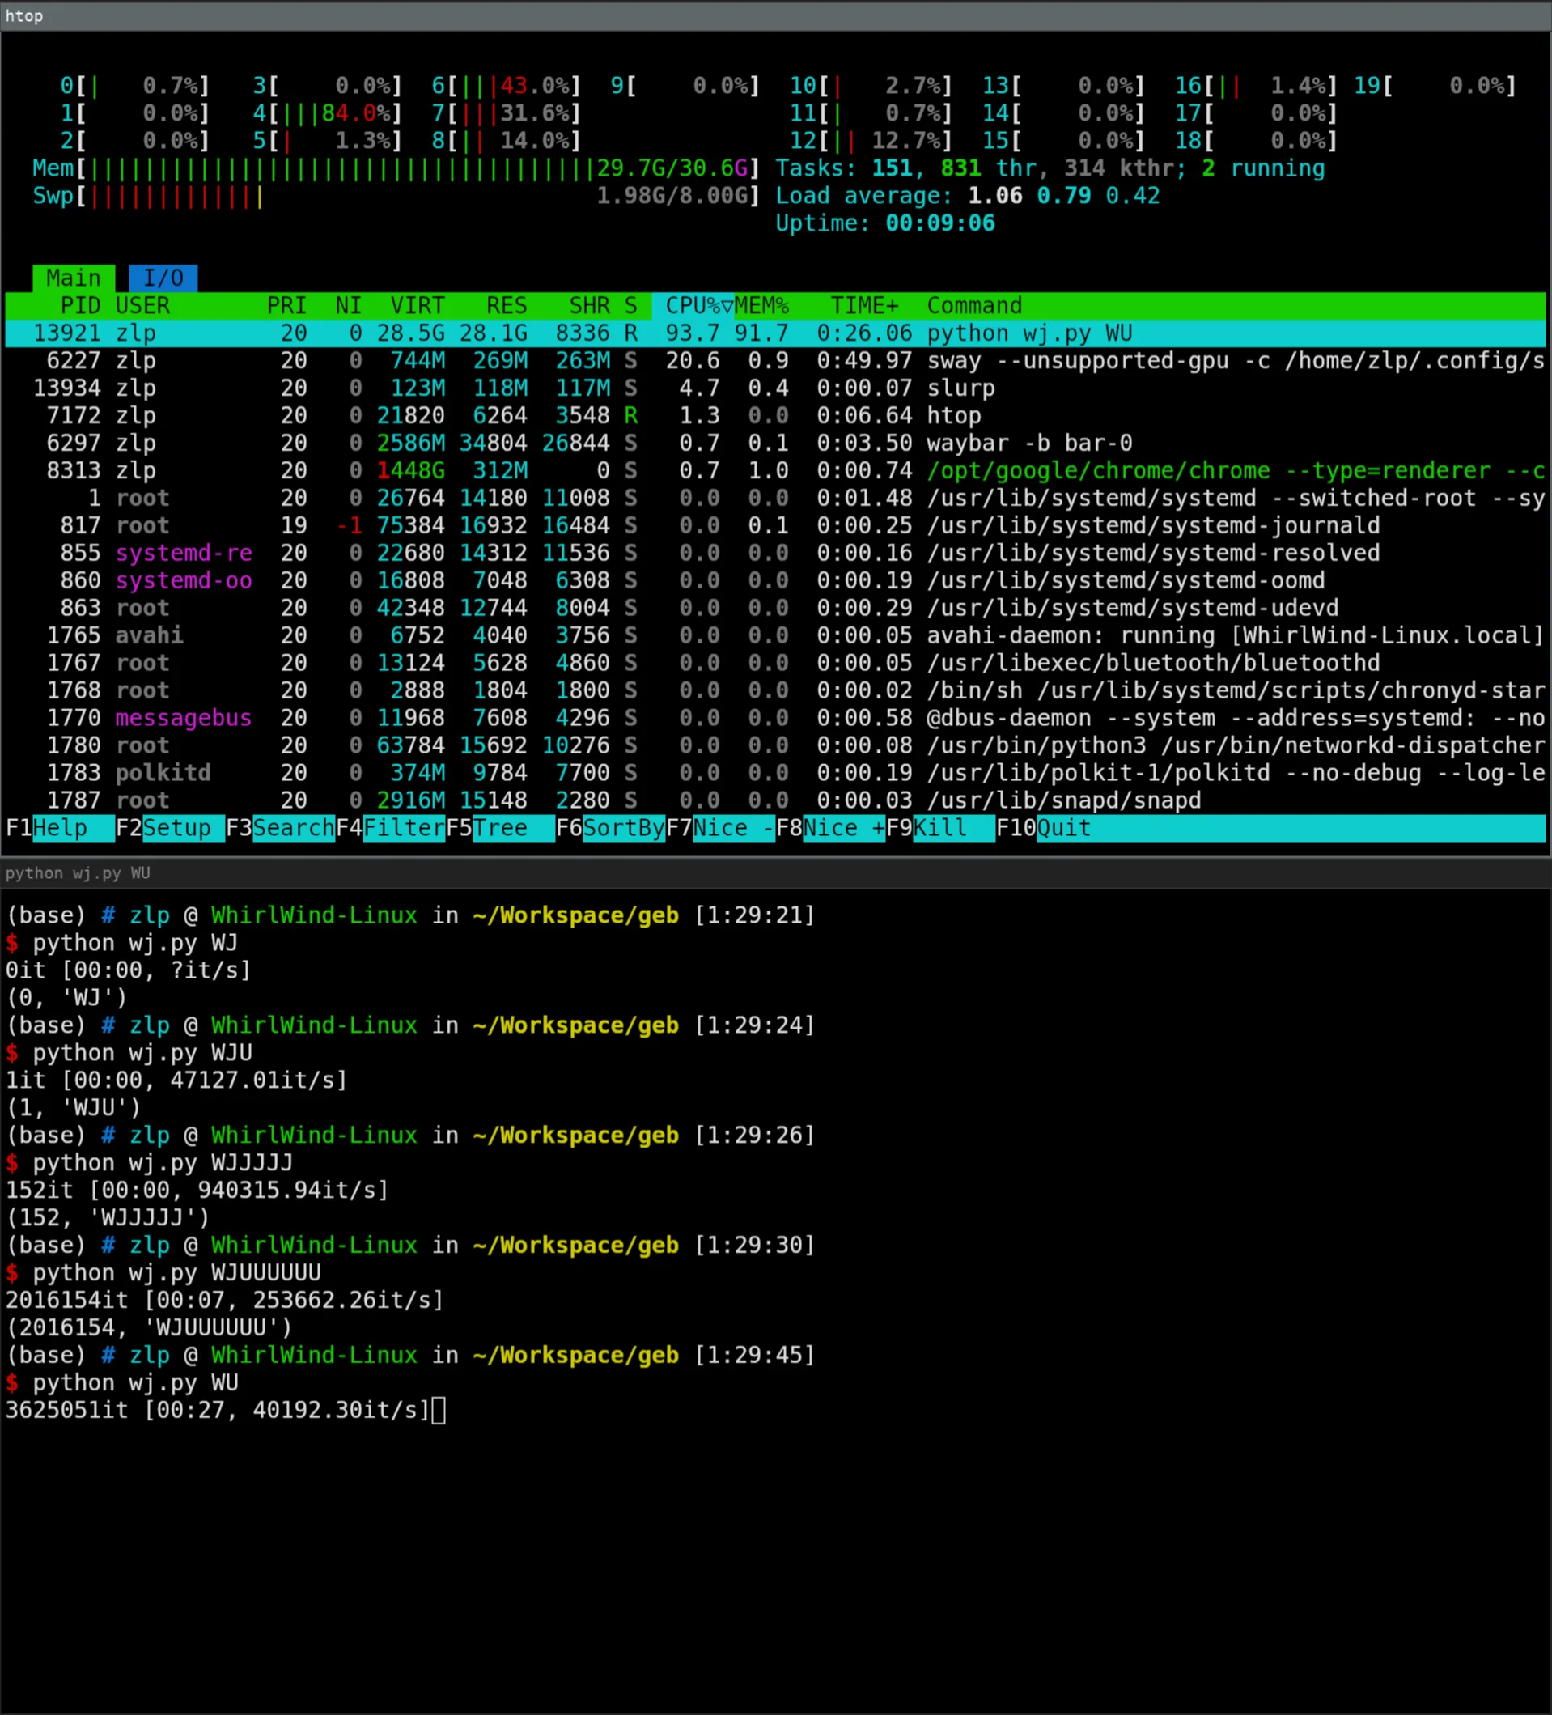Click F9 Kill in the footer

click(x=940, y=828)
